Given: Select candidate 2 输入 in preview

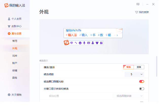Looking at the screenshot, I should [x=83, y=35].
